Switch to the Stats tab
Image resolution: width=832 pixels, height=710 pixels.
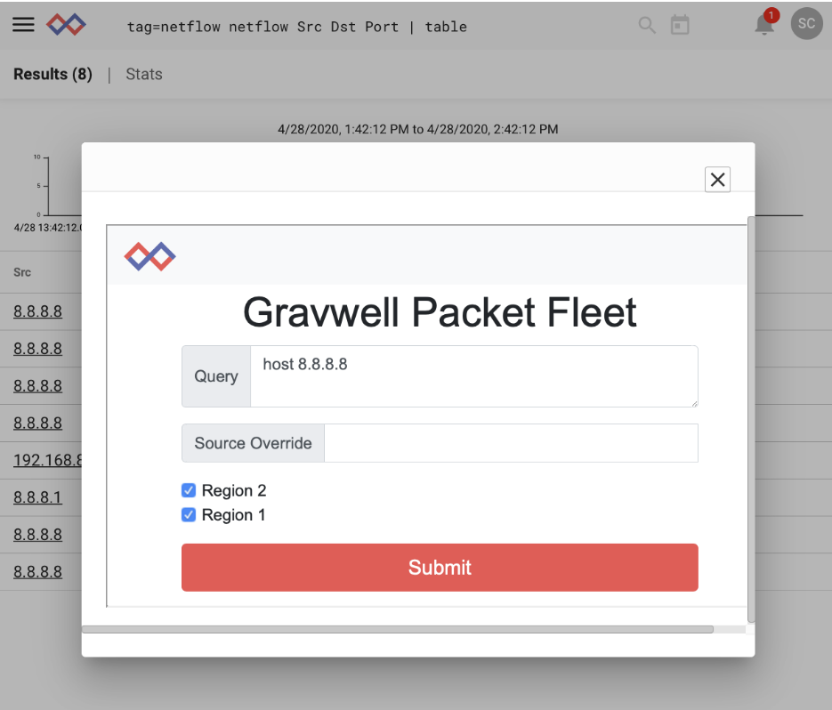144,74
